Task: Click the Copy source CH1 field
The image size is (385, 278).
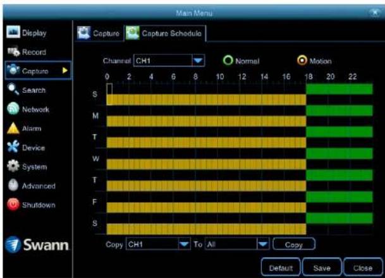Action: (158, 244)
